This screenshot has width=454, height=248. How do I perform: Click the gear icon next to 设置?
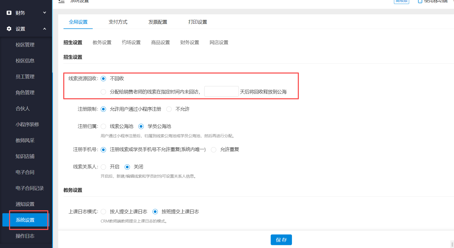pyautogui.click(x=9, y=29)
